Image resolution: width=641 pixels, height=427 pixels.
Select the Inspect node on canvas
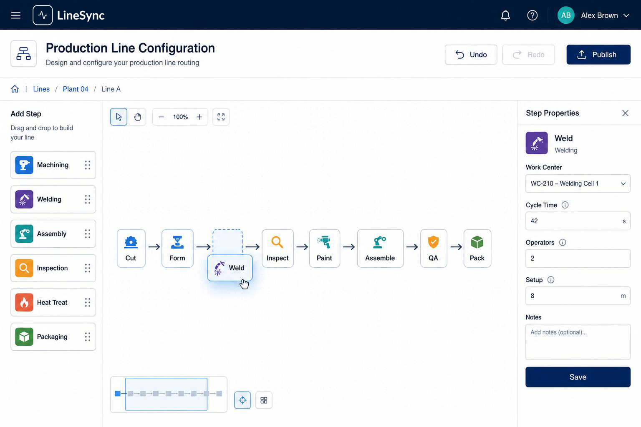click(278, 248)
